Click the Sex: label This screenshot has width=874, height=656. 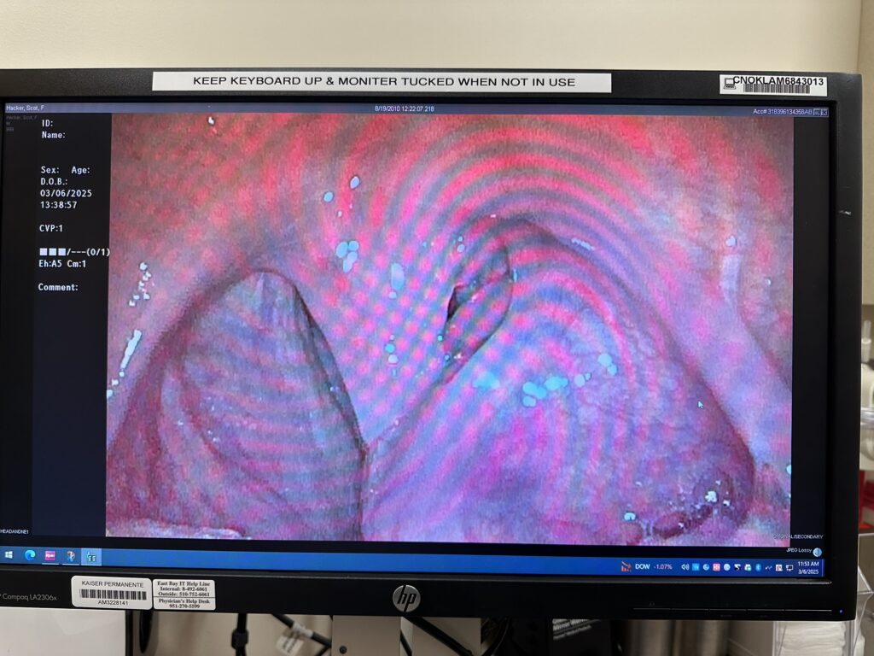point(50,170)
